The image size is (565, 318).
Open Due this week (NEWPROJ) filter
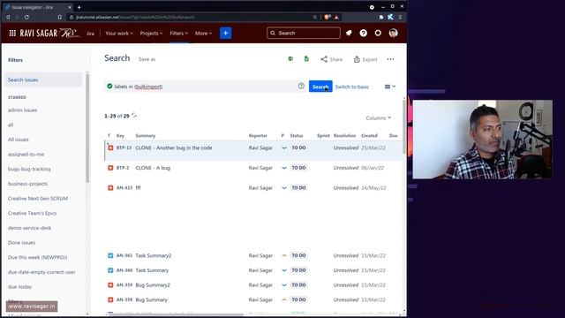tap(37, 257)
